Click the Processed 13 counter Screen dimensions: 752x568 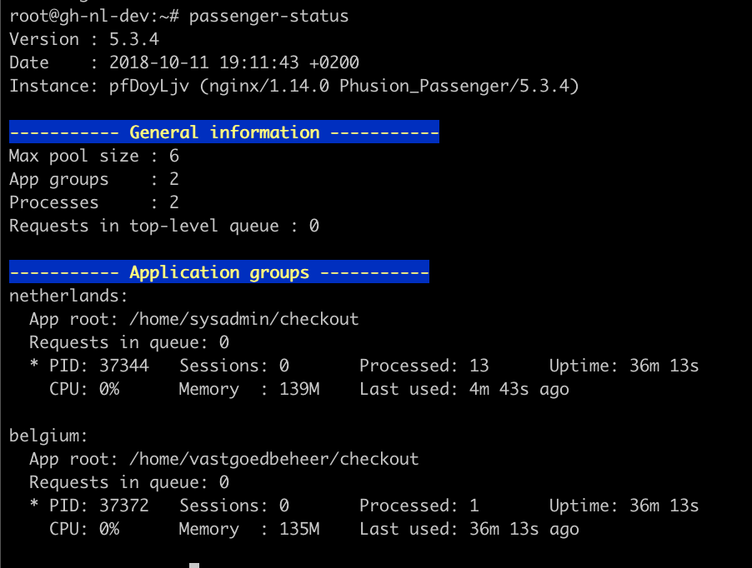coord(424,366)
